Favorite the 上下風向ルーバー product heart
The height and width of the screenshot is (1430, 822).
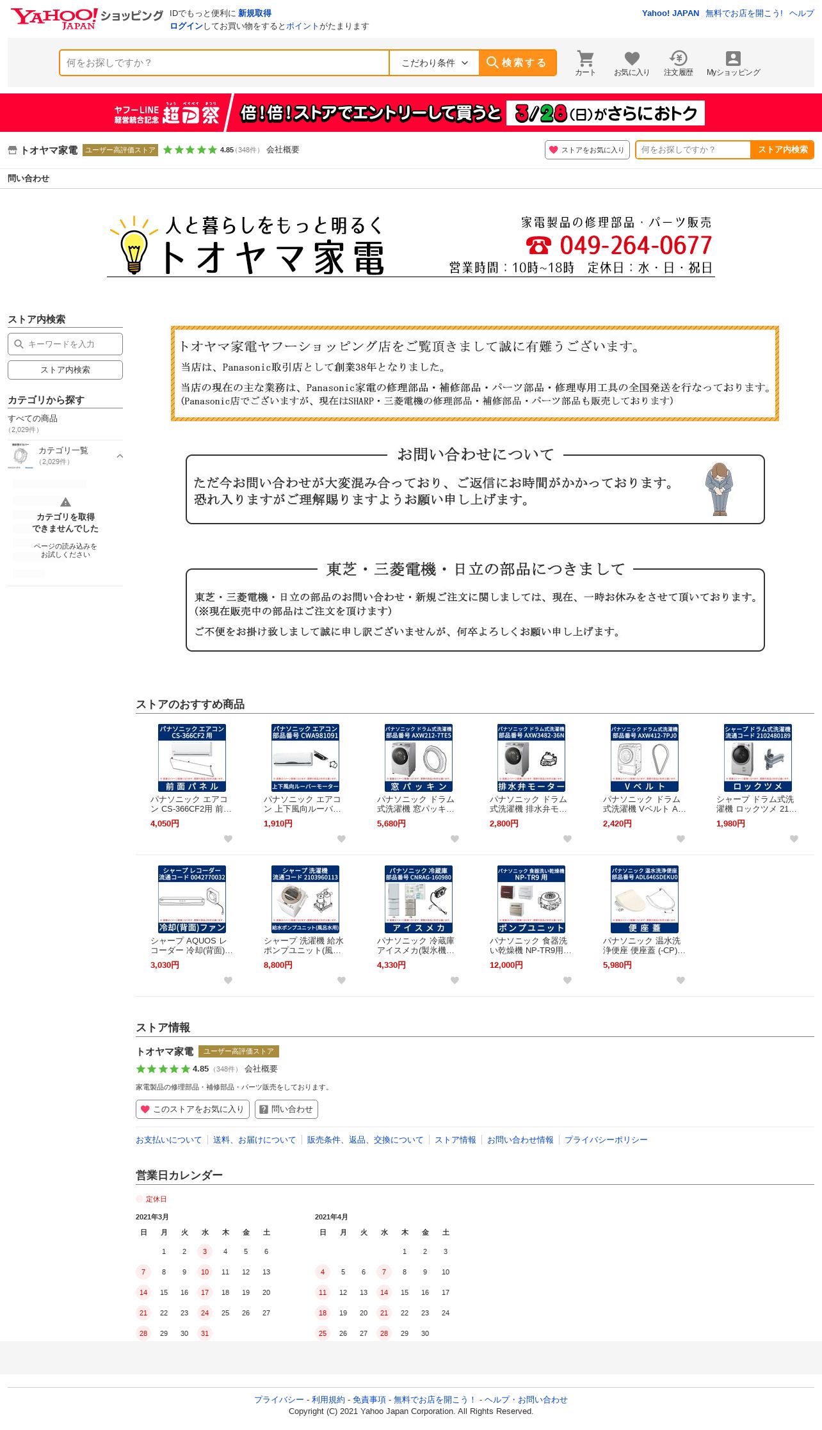click(x=341, y=839)
